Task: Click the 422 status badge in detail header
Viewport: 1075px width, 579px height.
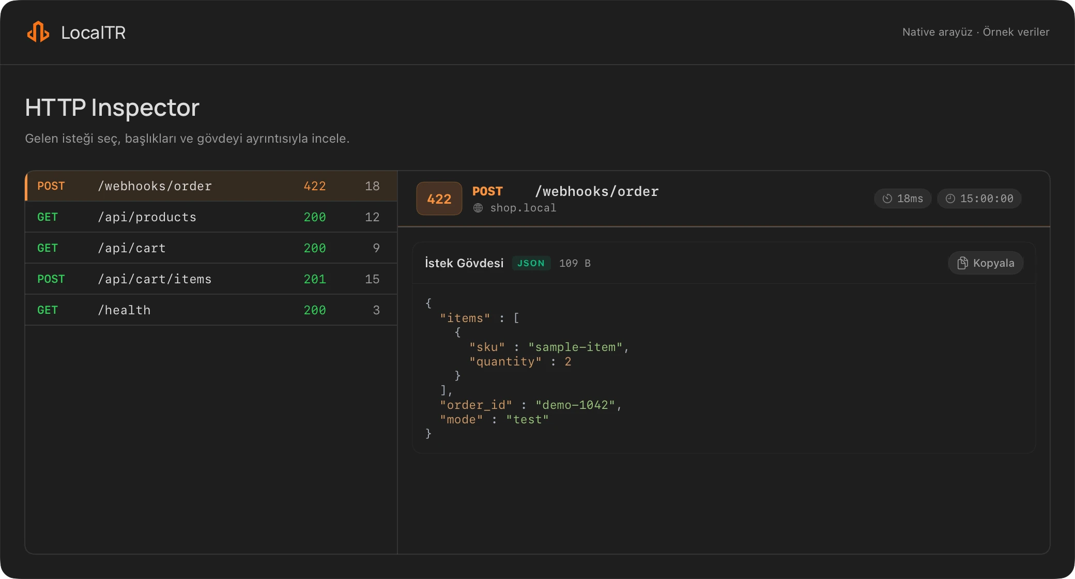Action: tap(439, 199)
